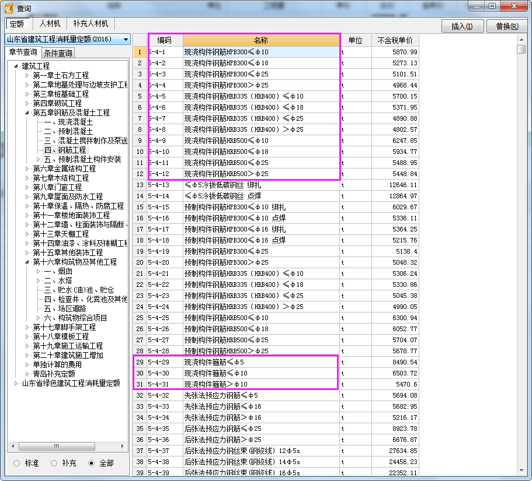This screenshot has width=532, height=481.
Task: Switch to the 人材机 tab
Action: tap(50, 23)
